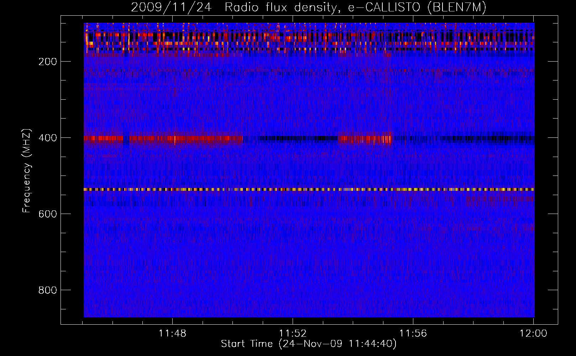Viewport: 576px width, 356px height.
Task: Click the 11:48 time tick label
Action: pyautogui.click(x=173, y=334)
